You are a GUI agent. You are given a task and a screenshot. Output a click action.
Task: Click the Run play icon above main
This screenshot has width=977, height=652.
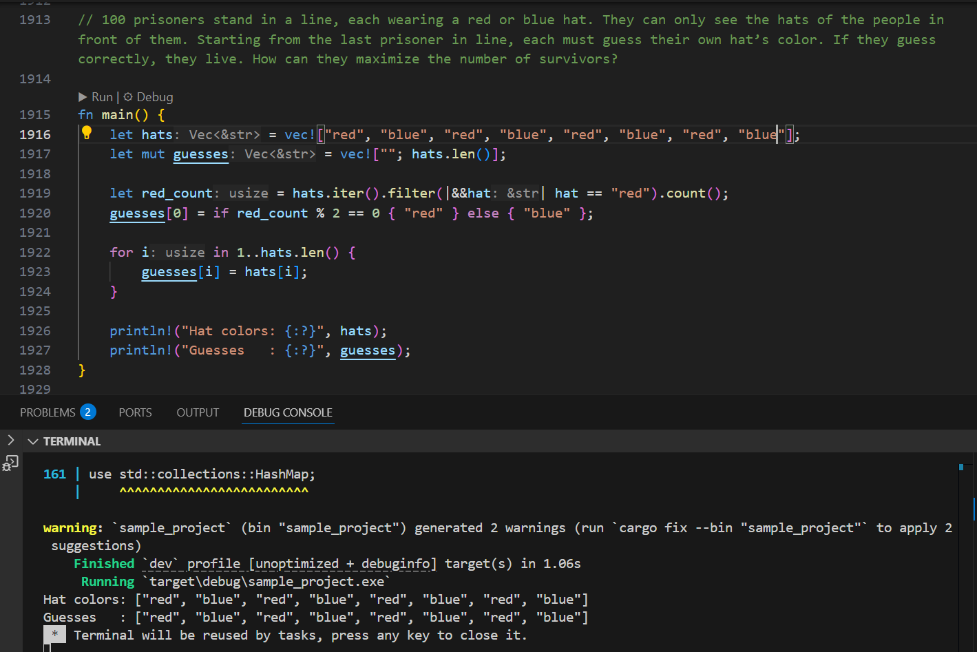coord(83,97)
